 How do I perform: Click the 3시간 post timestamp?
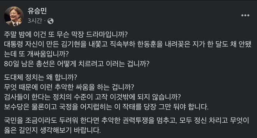point(35,21)
